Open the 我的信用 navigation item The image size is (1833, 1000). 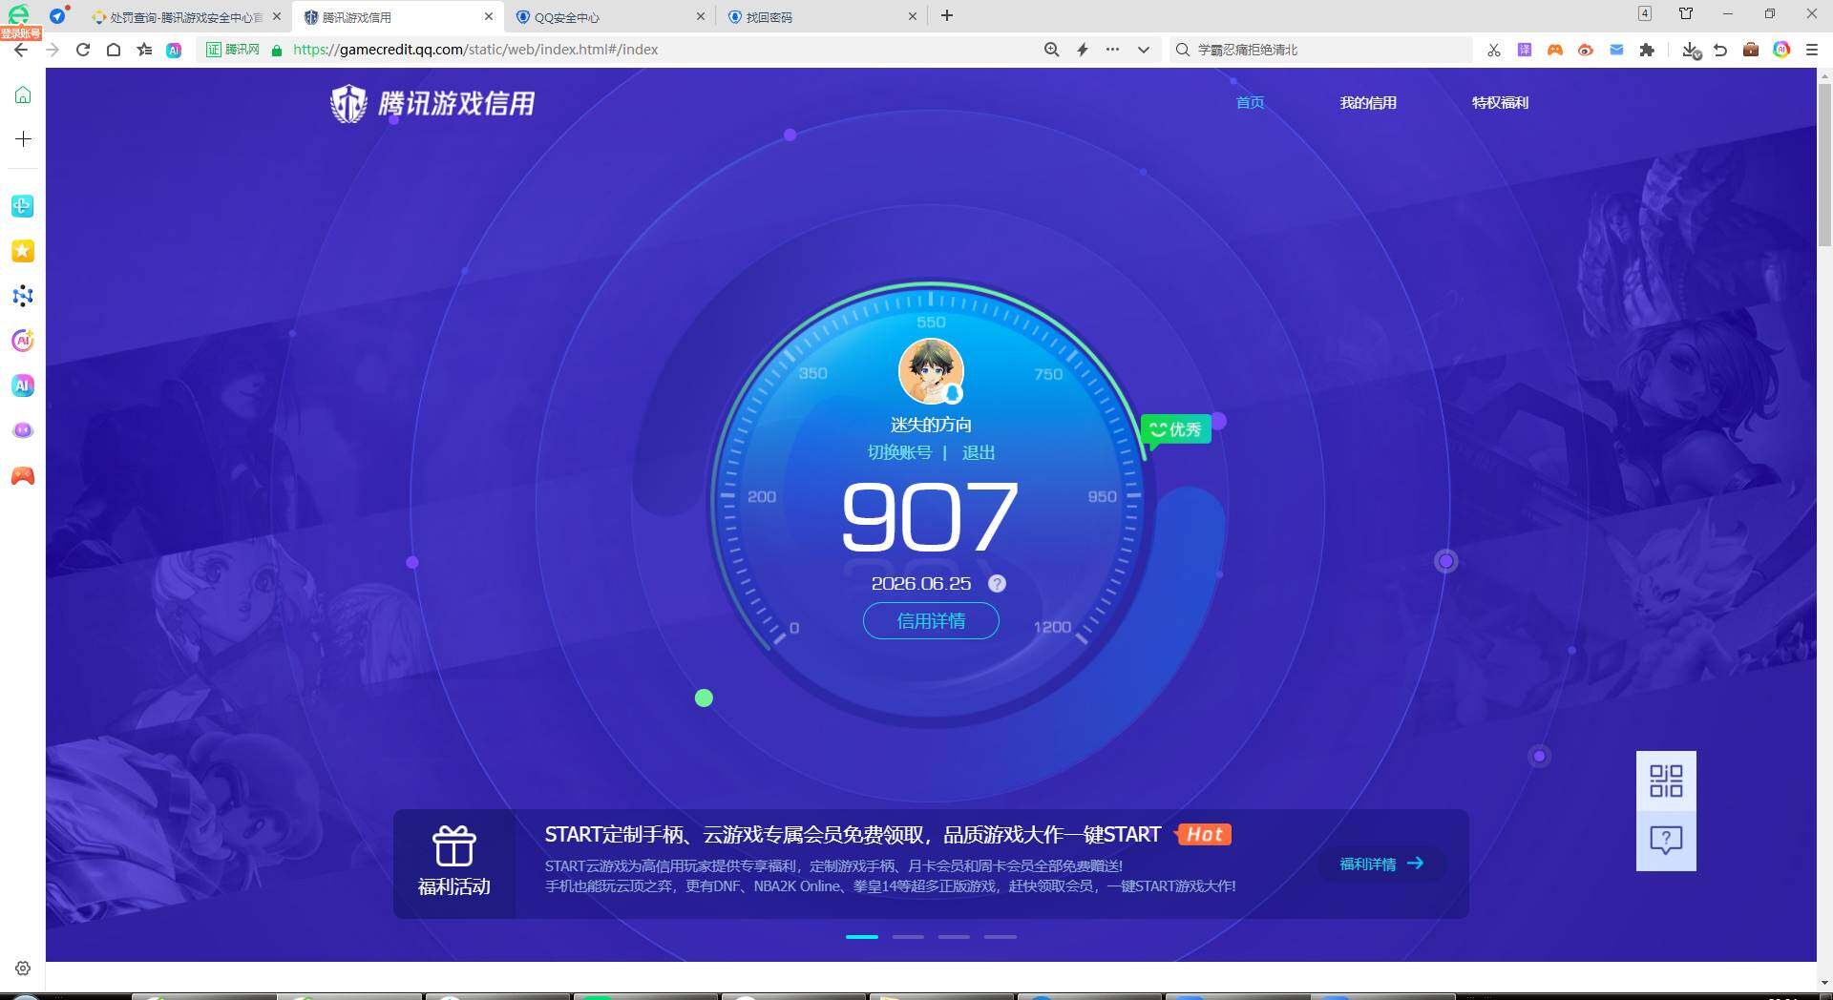tap(1368, 102)
